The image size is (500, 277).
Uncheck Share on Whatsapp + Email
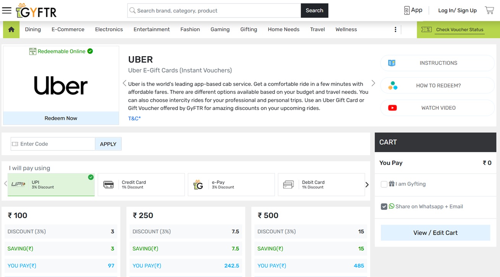(384, 207)
